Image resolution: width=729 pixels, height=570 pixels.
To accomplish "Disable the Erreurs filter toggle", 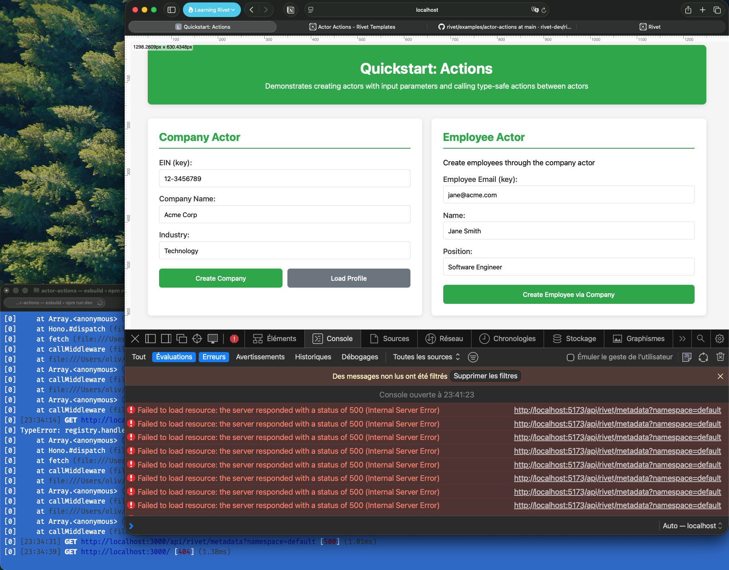I will (x=214, y=357).
